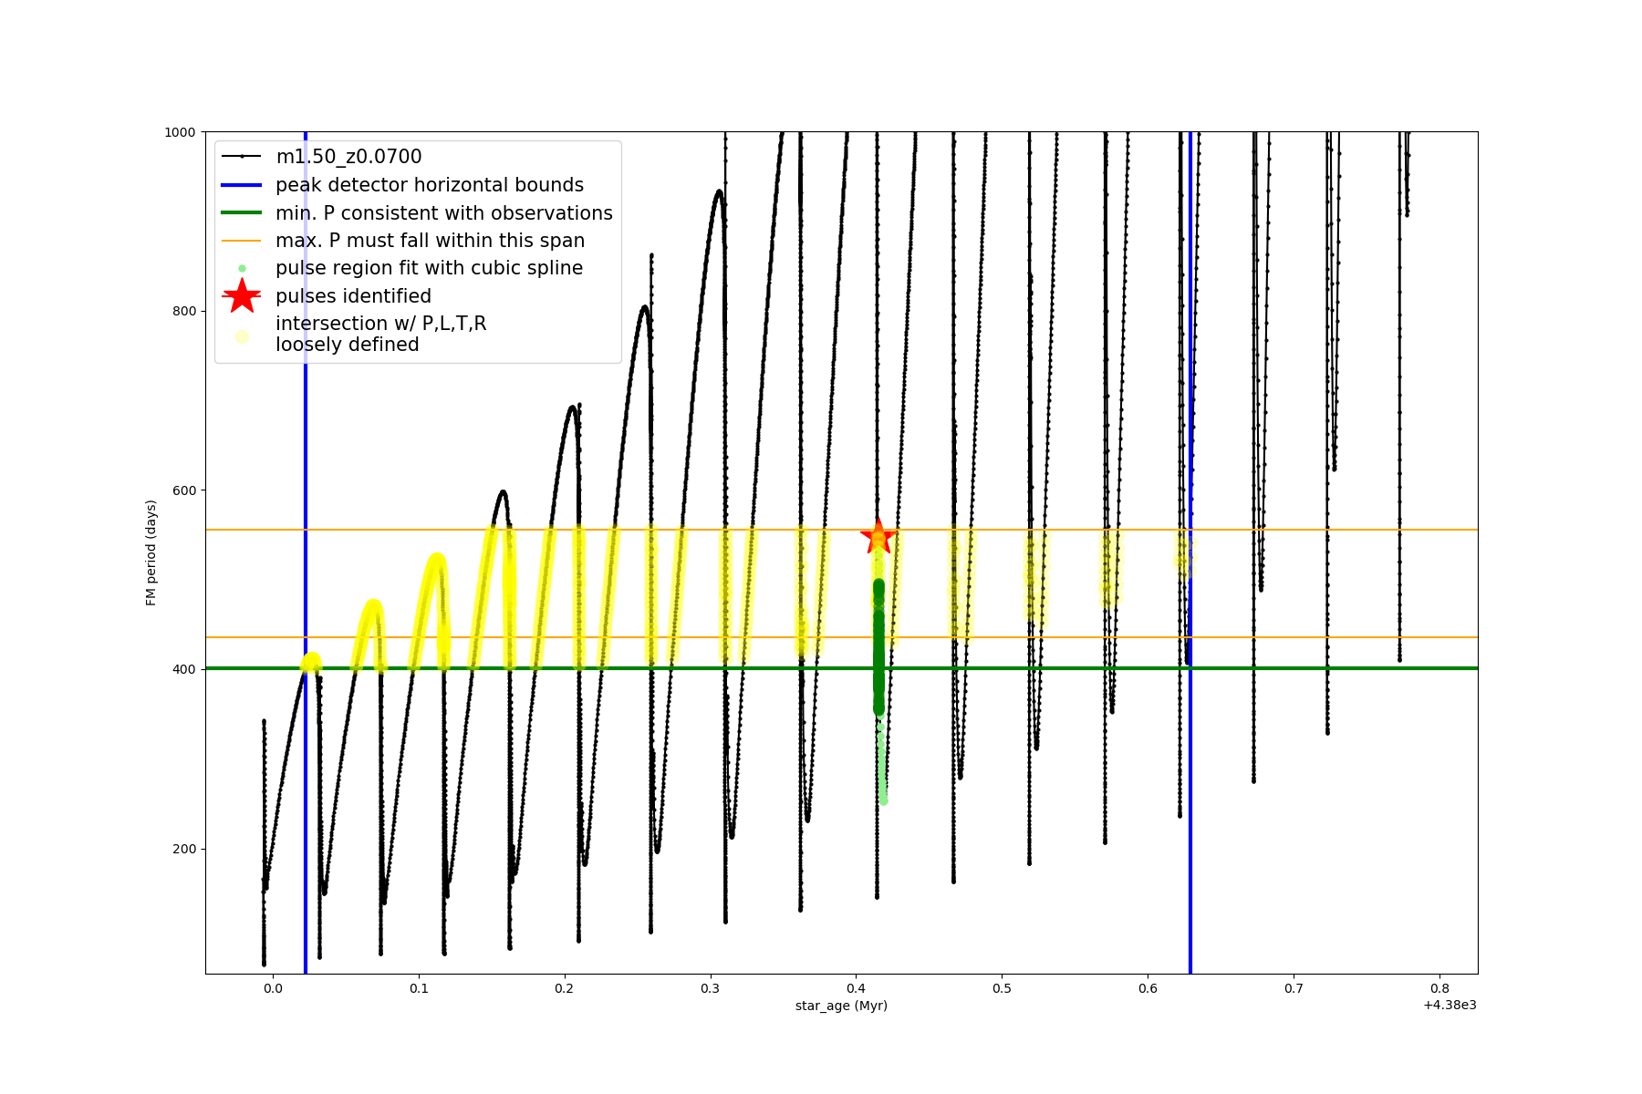
Task: Click the thin orange line legend swatch
Action: (242, 241)
